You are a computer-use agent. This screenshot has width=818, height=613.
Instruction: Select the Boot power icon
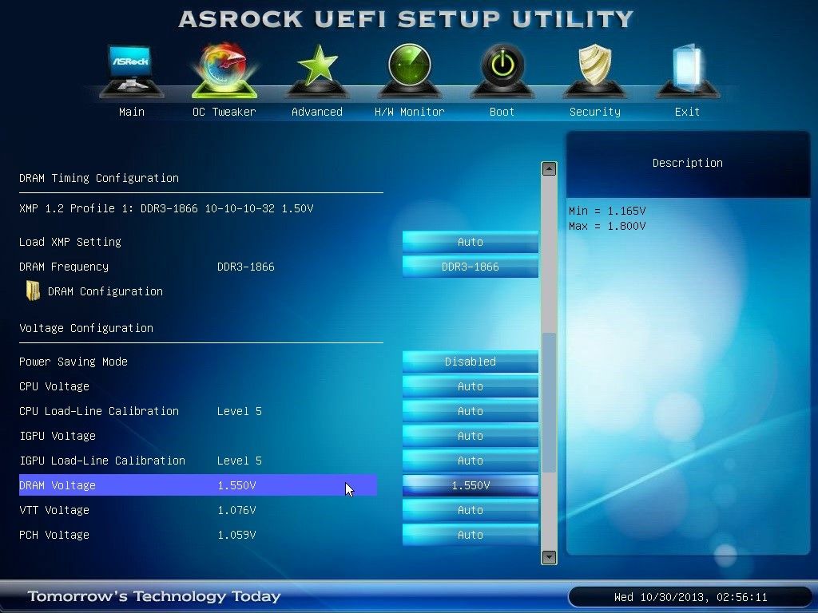pos(502,71)
